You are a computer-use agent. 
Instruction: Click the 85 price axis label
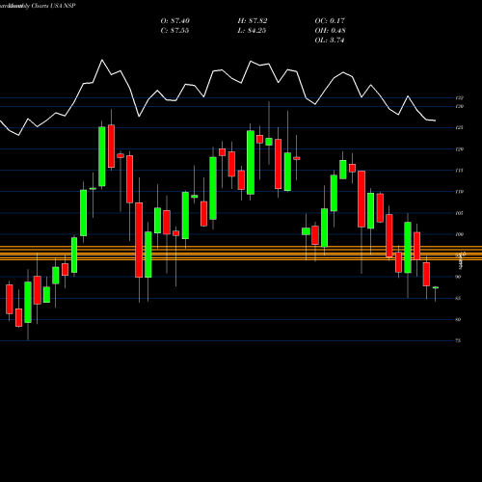(x=459, y=298)
